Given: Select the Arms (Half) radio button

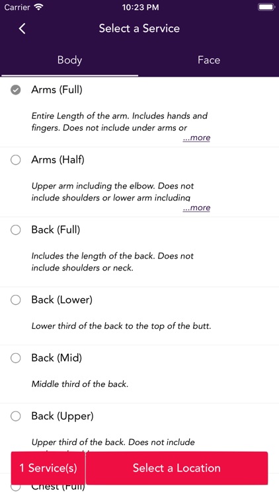Looking at the screenshot, I should 15,160.
